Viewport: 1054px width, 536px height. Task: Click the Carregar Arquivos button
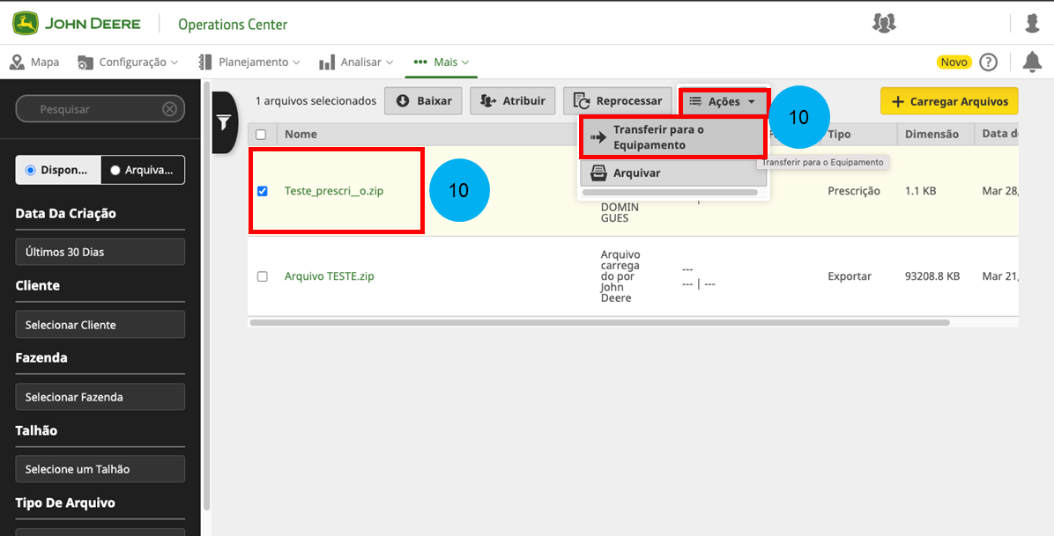tap(949, 101)
